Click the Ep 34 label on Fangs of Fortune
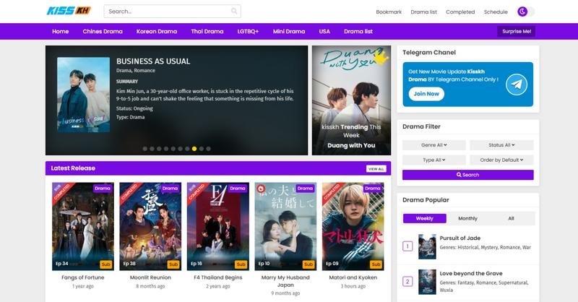Image resolution: width=578 pixels, height=302 pixels. click(x=62, y=264)
